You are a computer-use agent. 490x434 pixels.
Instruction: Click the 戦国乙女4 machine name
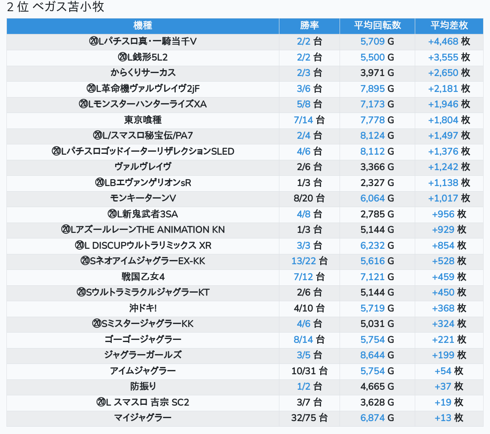click(x=143, y=277)
